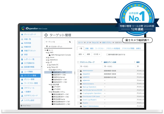Click the 申請一覧 list icon in sidebar

22,39
